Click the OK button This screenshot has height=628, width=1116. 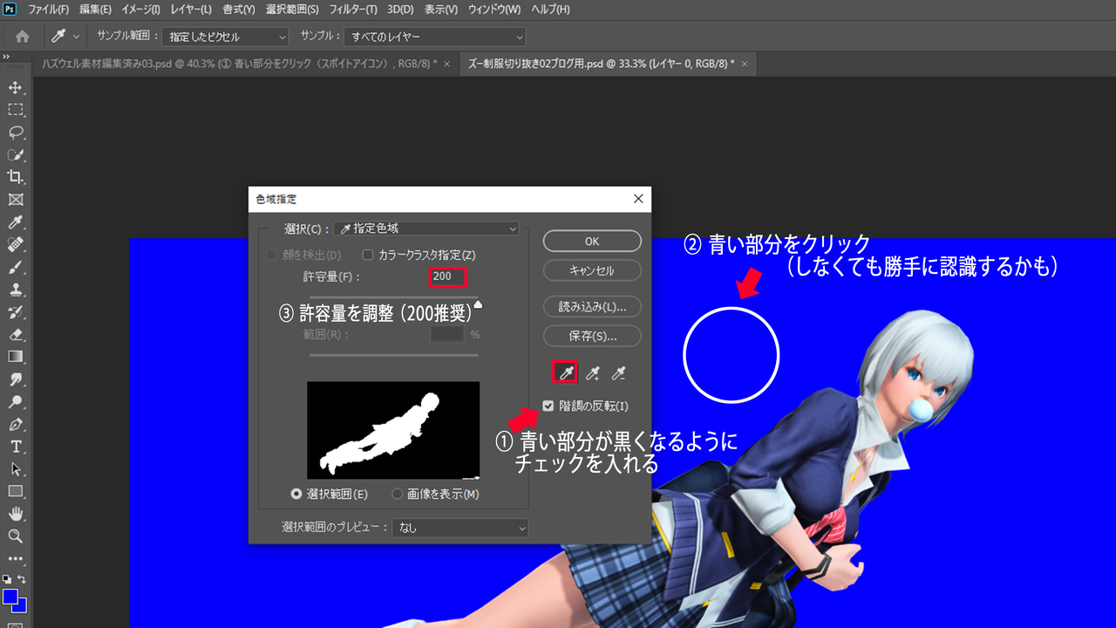coord(592,241)
